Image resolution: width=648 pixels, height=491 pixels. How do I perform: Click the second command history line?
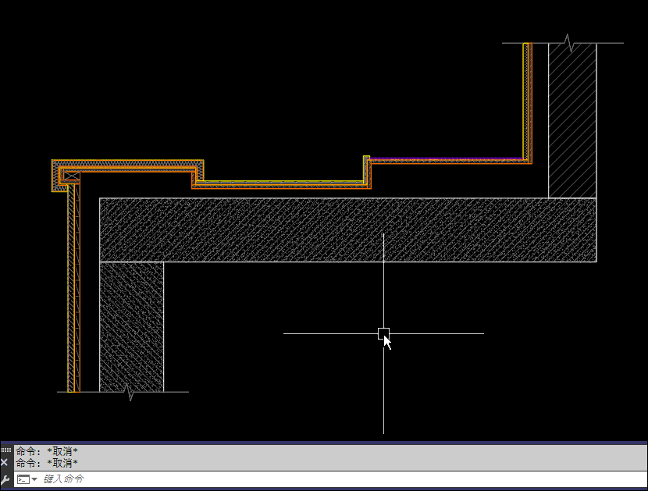click(x=47, y=463)
